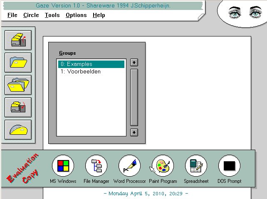
Task: Click the folded page corner beside the menu bar
Action: point(201,17)
